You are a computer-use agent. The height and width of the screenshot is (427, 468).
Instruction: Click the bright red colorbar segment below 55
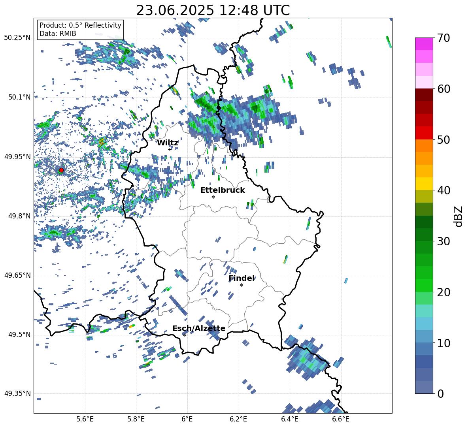(x=424, y=133)
